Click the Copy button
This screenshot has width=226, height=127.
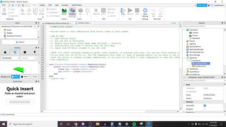click(12, 9)
